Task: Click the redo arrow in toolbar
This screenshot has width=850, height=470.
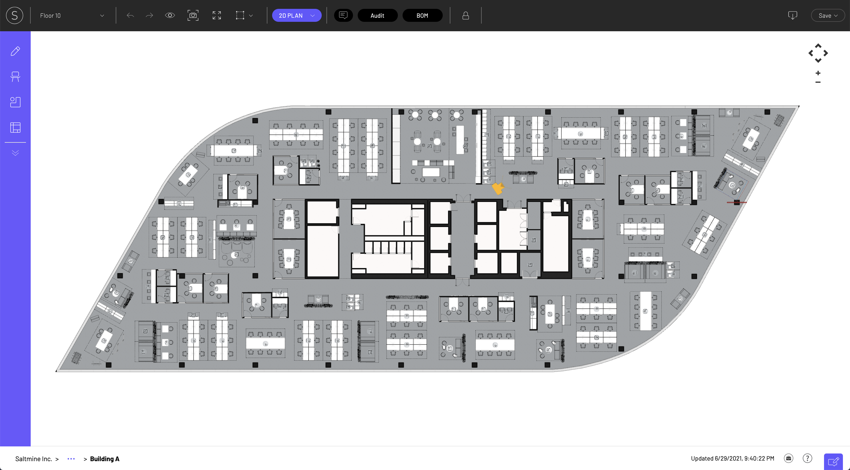Action: (149, 16)
